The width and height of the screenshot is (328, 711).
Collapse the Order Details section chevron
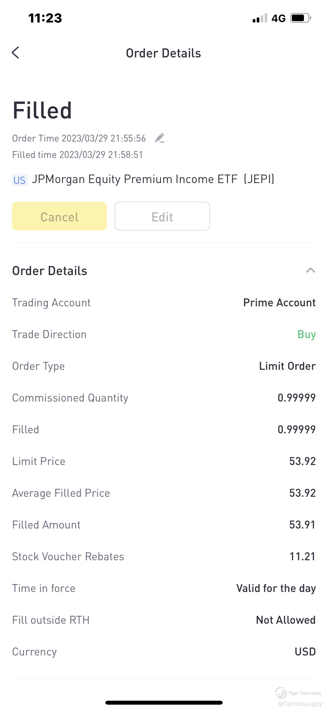tap(310, 270)
